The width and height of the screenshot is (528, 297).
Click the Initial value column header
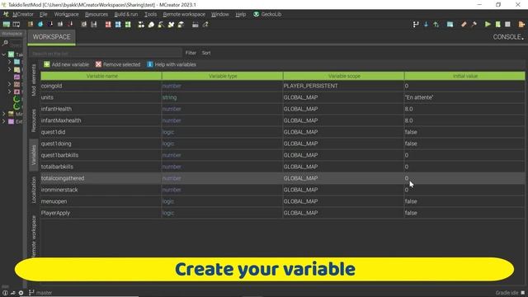point(464,76)
